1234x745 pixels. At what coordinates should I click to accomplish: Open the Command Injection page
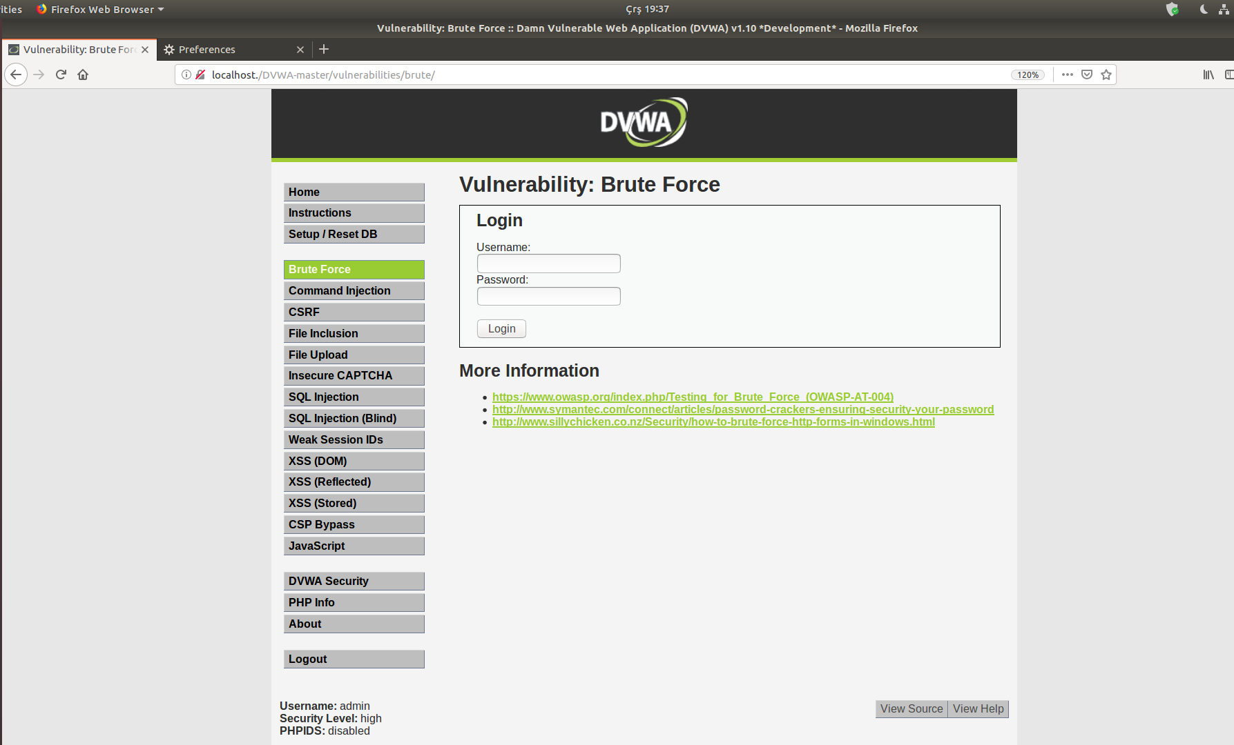[354, 290]
